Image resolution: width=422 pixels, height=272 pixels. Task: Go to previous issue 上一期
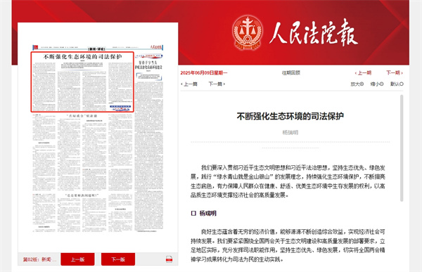click(363, 72)
